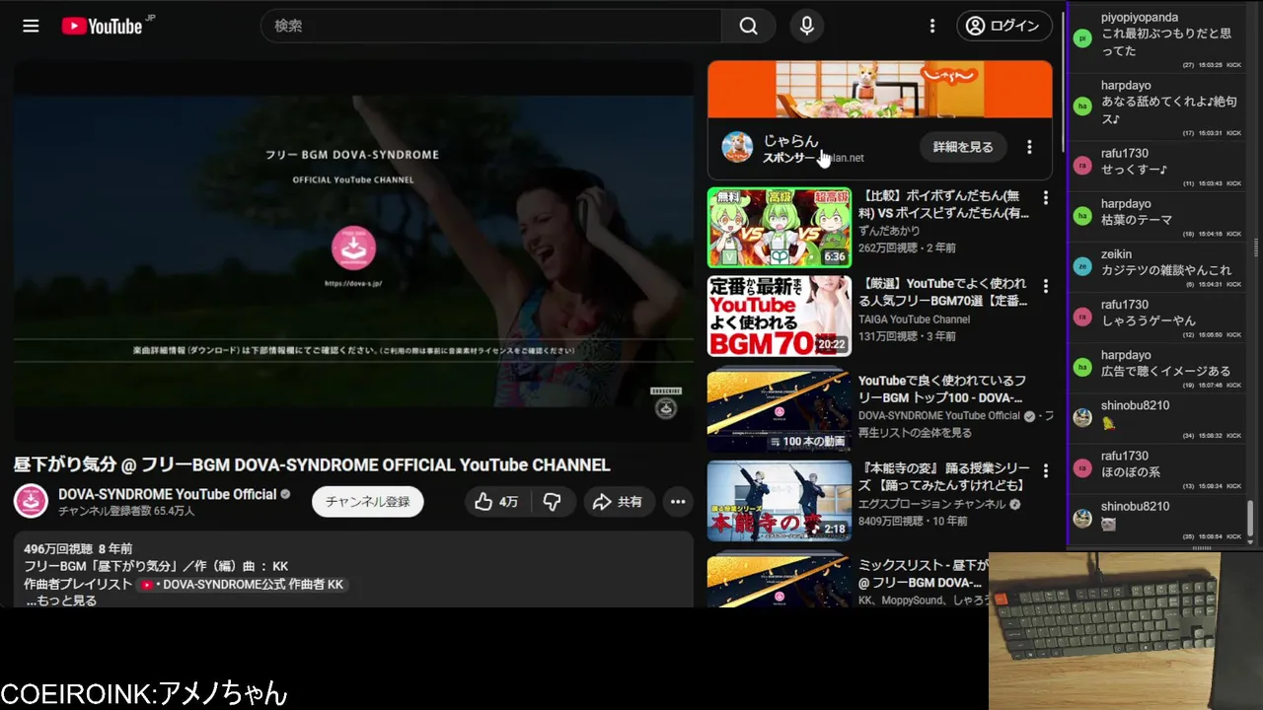Image resolution: width=1263 pixels, height=710 pixels.
Task: Click the video player area to pause
Action: coord(353,251)
